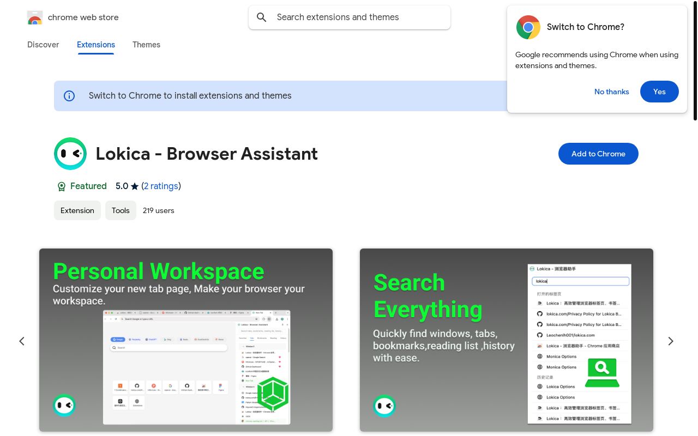Open the Personal Workspace screenshot thumbnail
This screenshot has width=698, height=436.
186,340
